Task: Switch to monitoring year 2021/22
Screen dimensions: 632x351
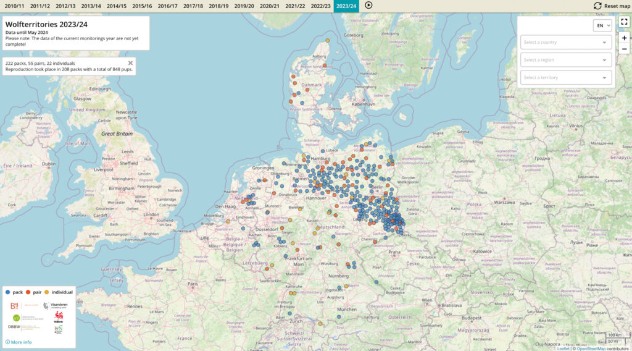Action: click(x=295, y=6)
